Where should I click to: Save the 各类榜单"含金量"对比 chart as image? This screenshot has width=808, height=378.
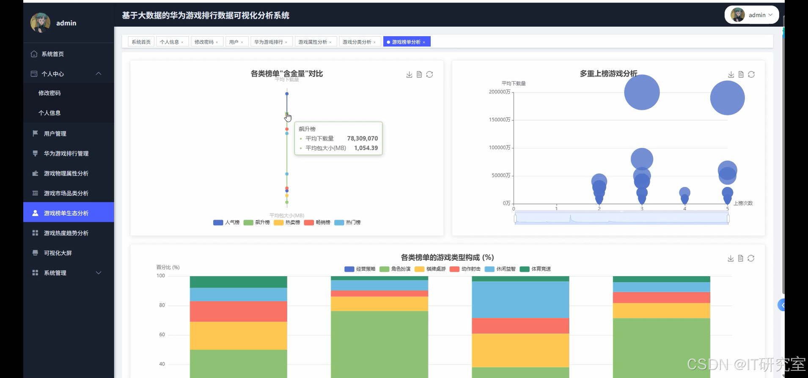[409, 74]
